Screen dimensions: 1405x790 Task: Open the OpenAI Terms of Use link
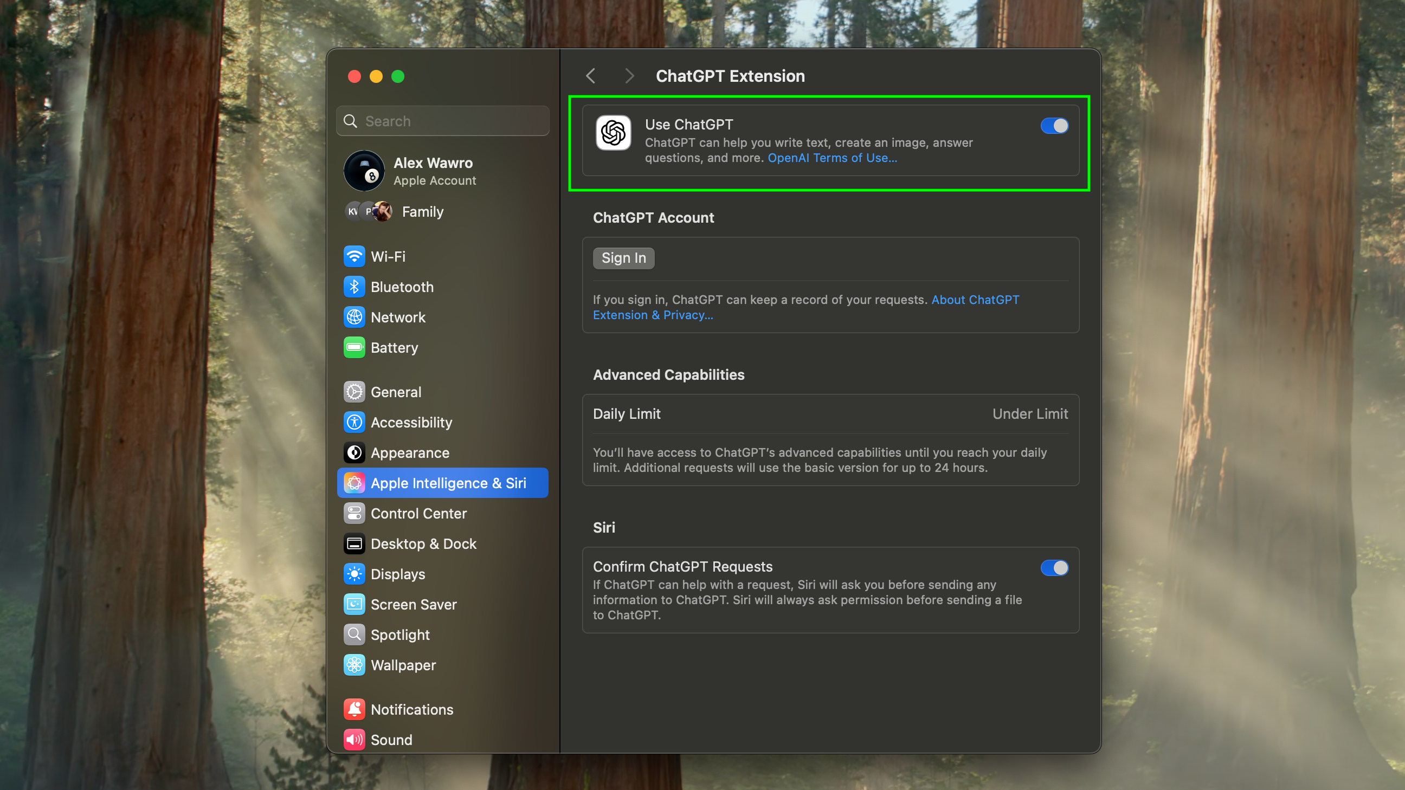click(x=832, y=158)
